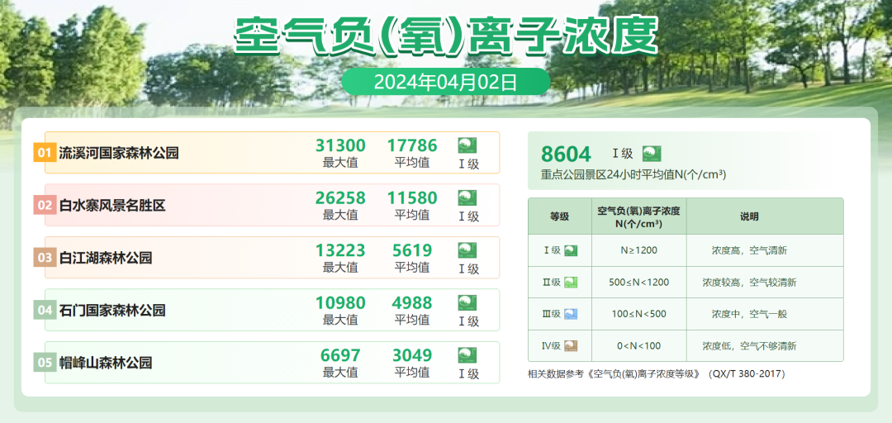Click the brown Ⅳ级 legend icon

click(571, 346)
